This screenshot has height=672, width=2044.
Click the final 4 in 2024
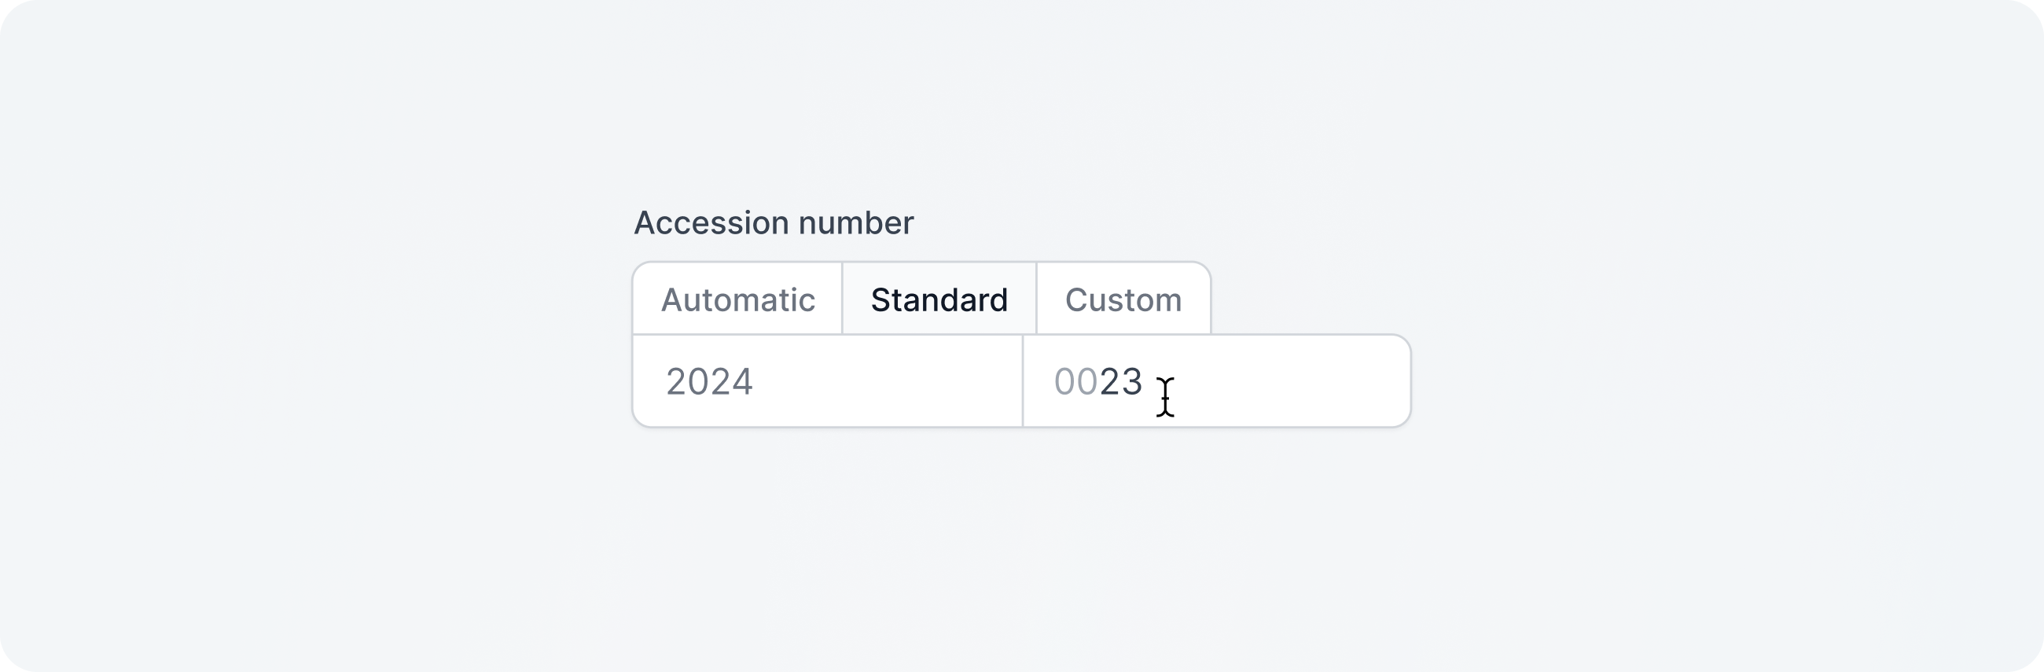742,383
